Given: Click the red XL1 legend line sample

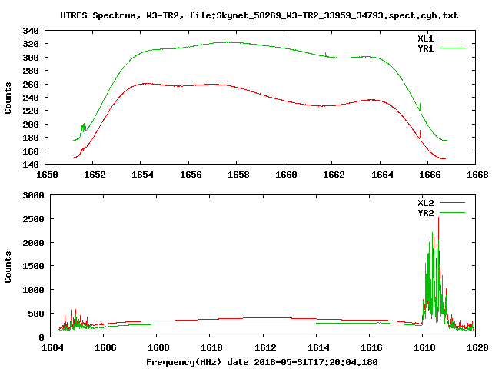Looking at the screenshot, I should click(452, 38).
